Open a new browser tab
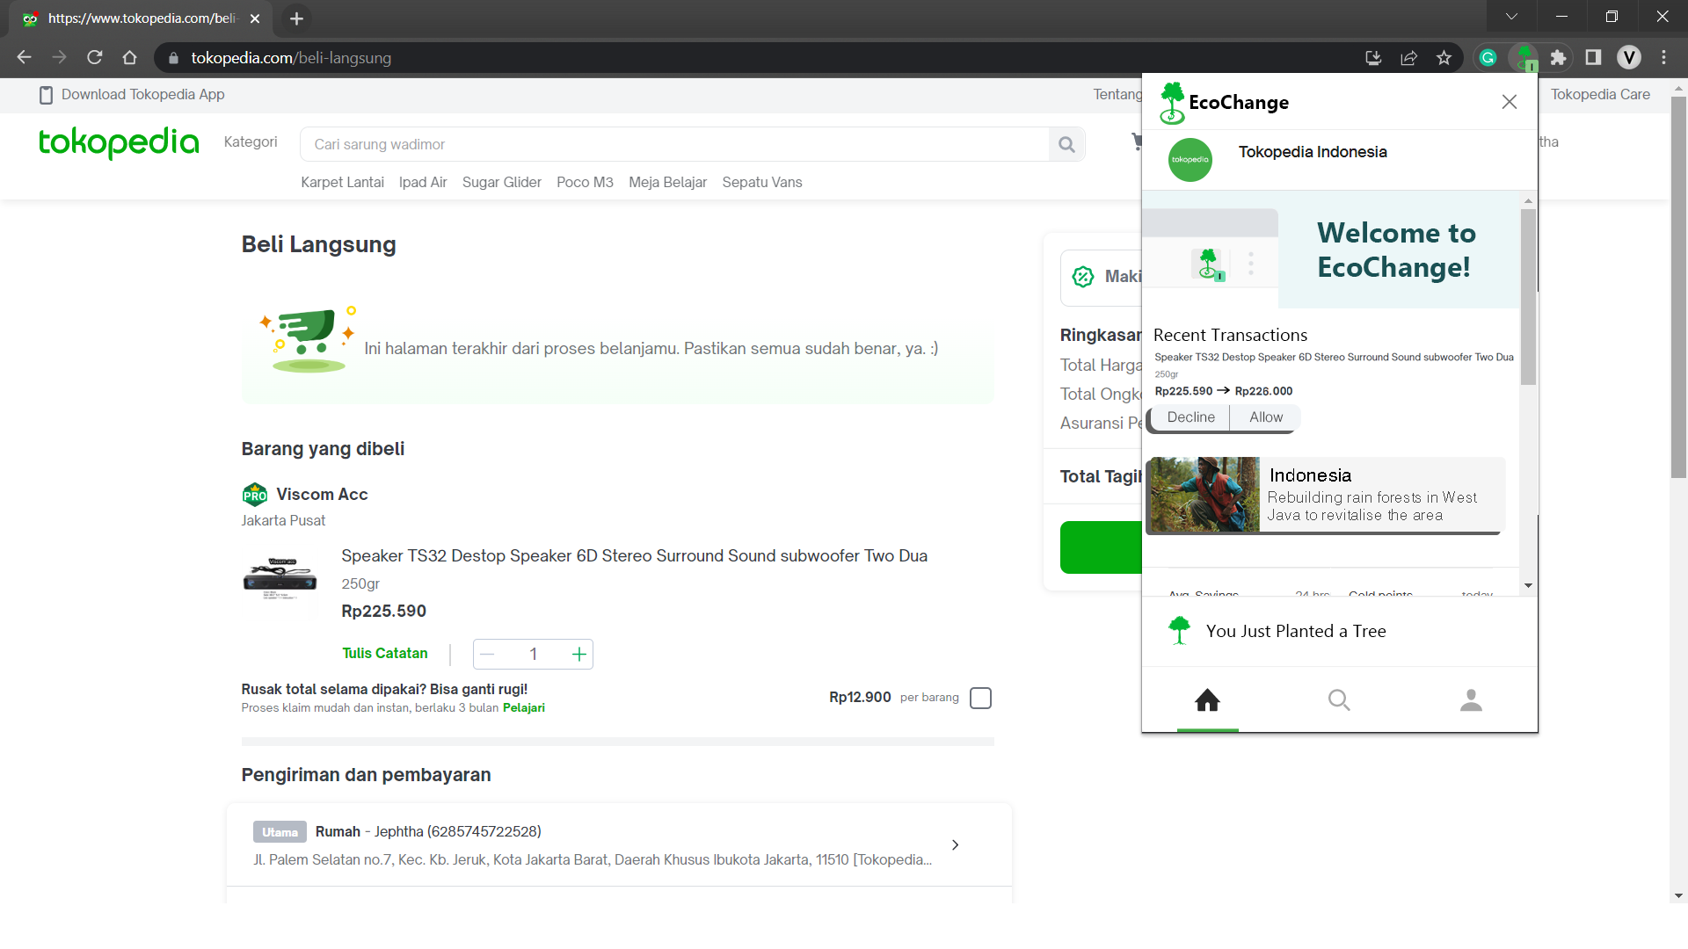 [x=296, y=18]
